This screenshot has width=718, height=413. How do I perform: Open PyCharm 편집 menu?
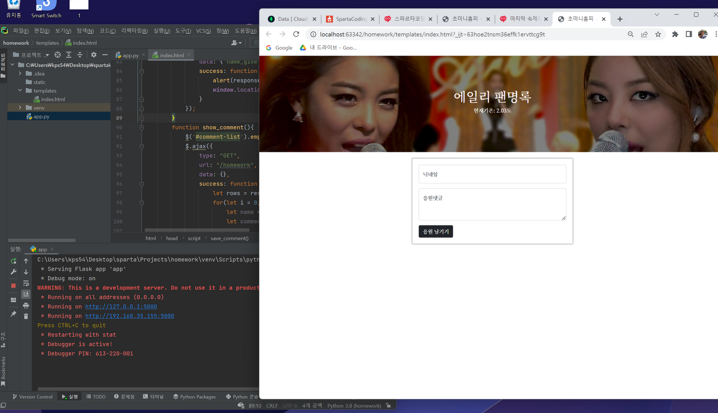42,31
